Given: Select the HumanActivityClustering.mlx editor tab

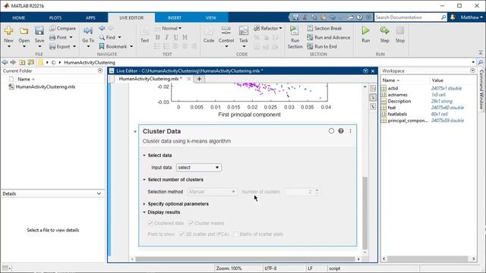Looking at the screenshot, I should tap(150, 79).
